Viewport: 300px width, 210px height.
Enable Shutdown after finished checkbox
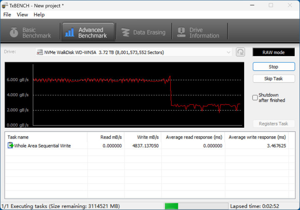coord(255,98)
